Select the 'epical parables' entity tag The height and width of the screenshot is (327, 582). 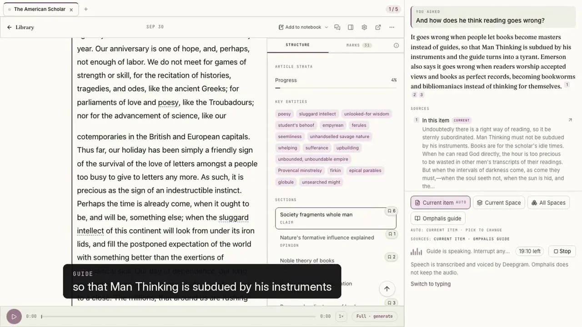(365, 171)
